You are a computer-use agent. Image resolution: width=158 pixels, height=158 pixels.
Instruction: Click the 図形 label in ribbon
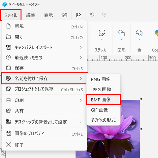coord(121,50)
